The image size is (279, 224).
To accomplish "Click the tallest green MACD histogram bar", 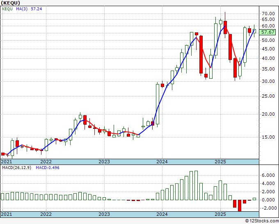I will tap(196, 185).
